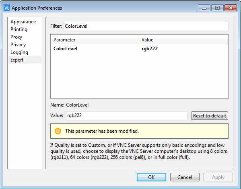Open the Printing preferences section
Image resolution: width=241 pixels, height=189 pixels.
pyautogui.click(x=19, y=29)
